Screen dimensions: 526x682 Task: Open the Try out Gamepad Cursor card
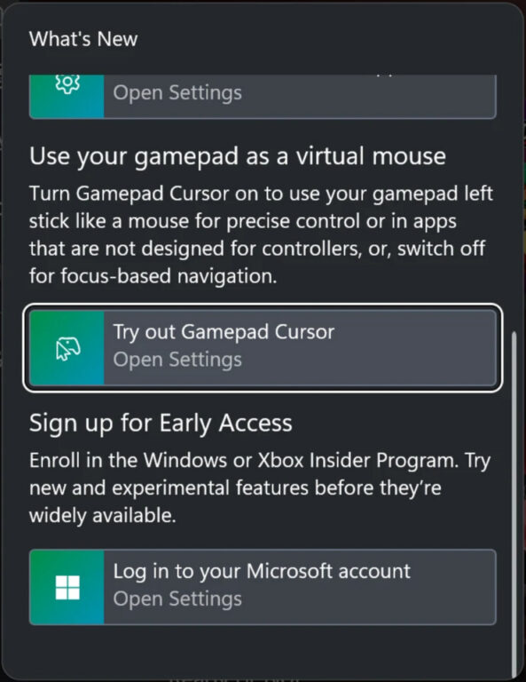click(x=263, y=348)
